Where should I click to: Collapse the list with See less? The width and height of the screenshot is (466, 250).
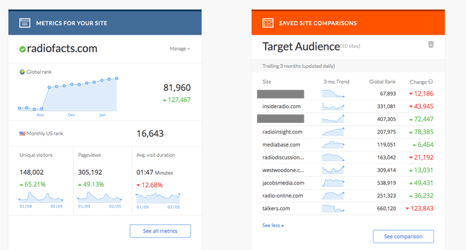coord(273,225)
